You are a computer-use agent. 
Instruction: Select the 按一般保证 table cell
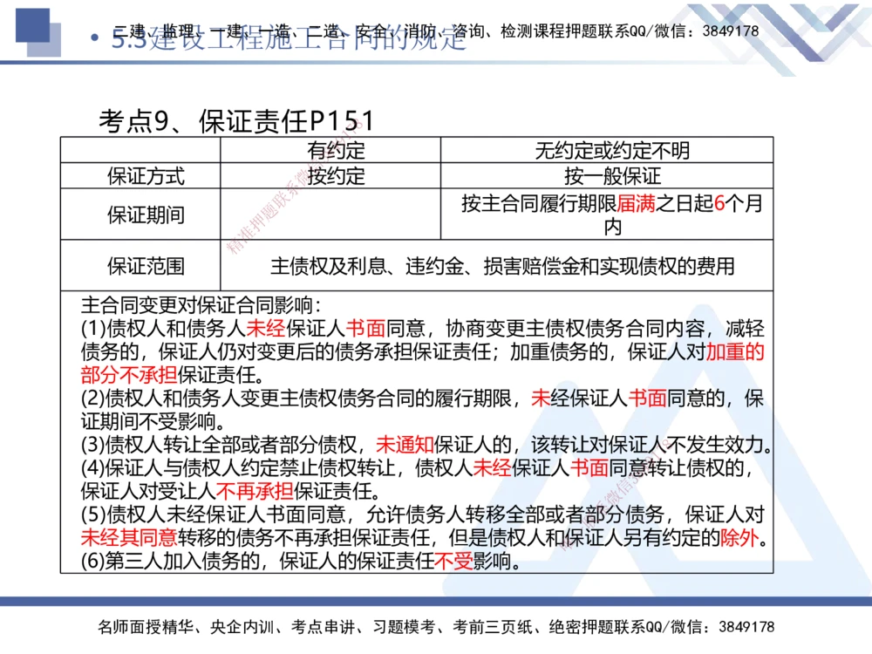coord(604,176)
